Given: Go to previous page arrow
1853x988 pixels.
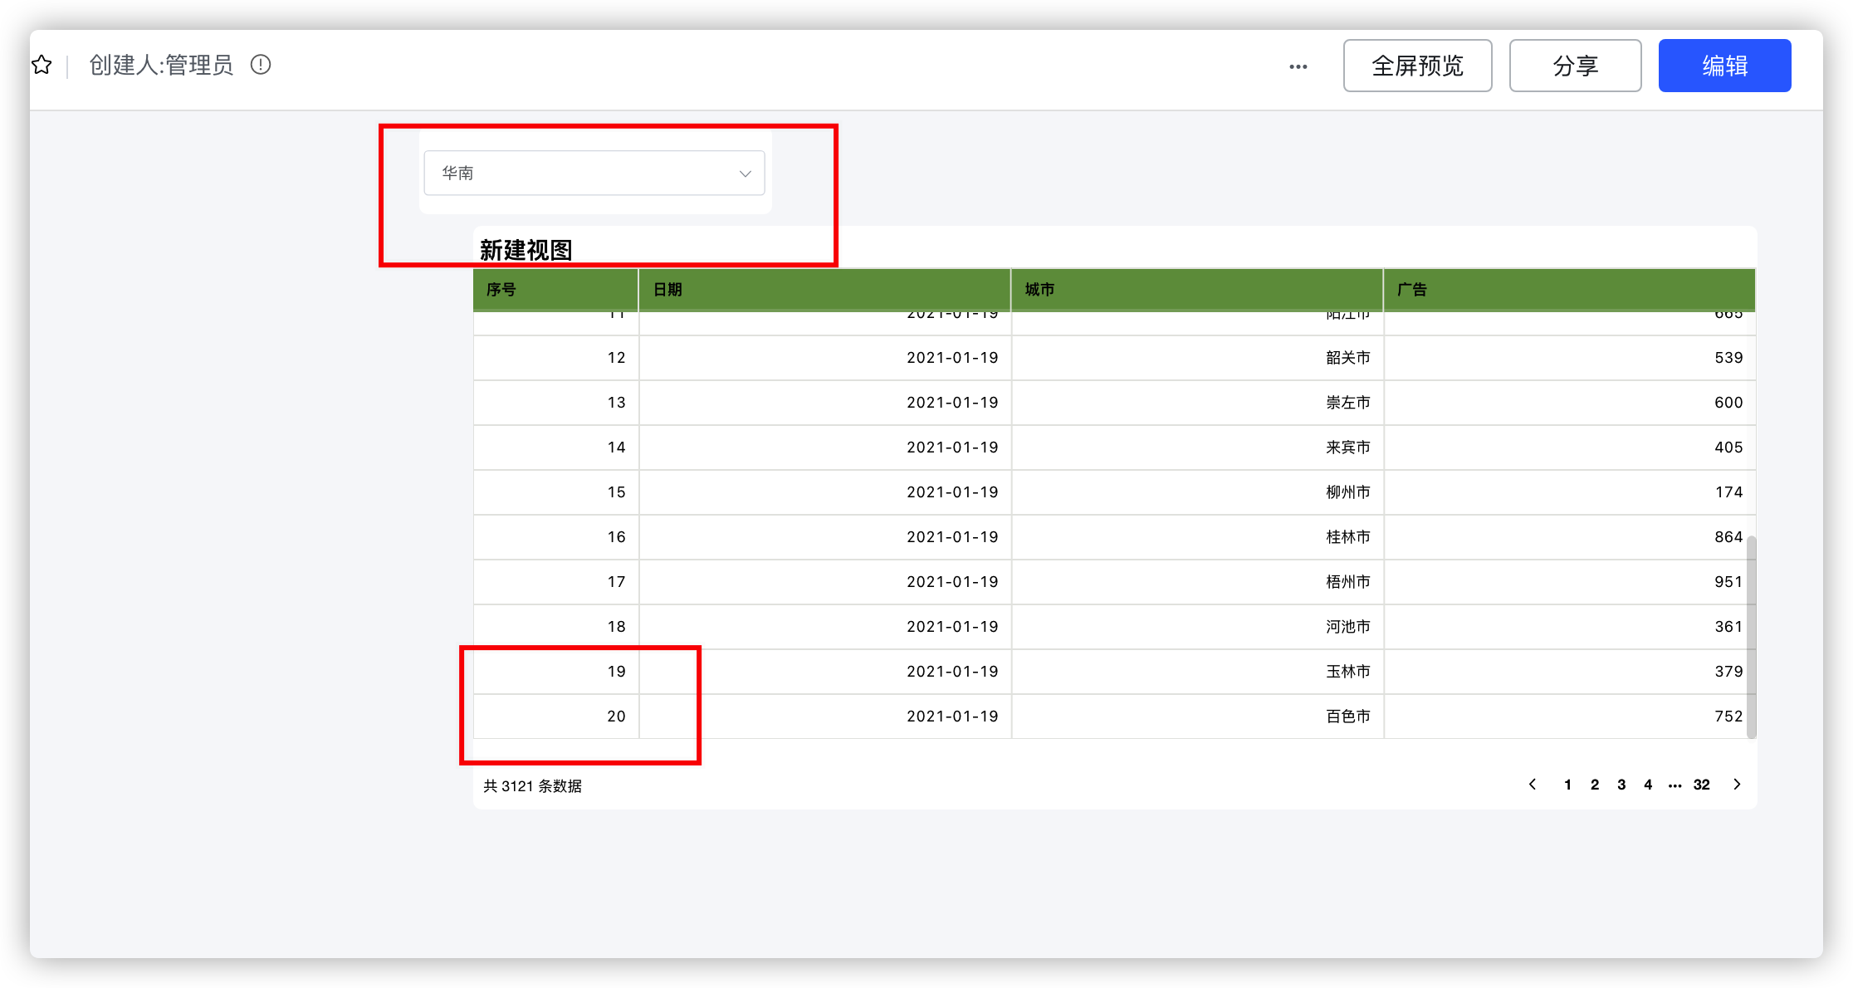Looking at the screenshot, I should [x=1533, y=785].
